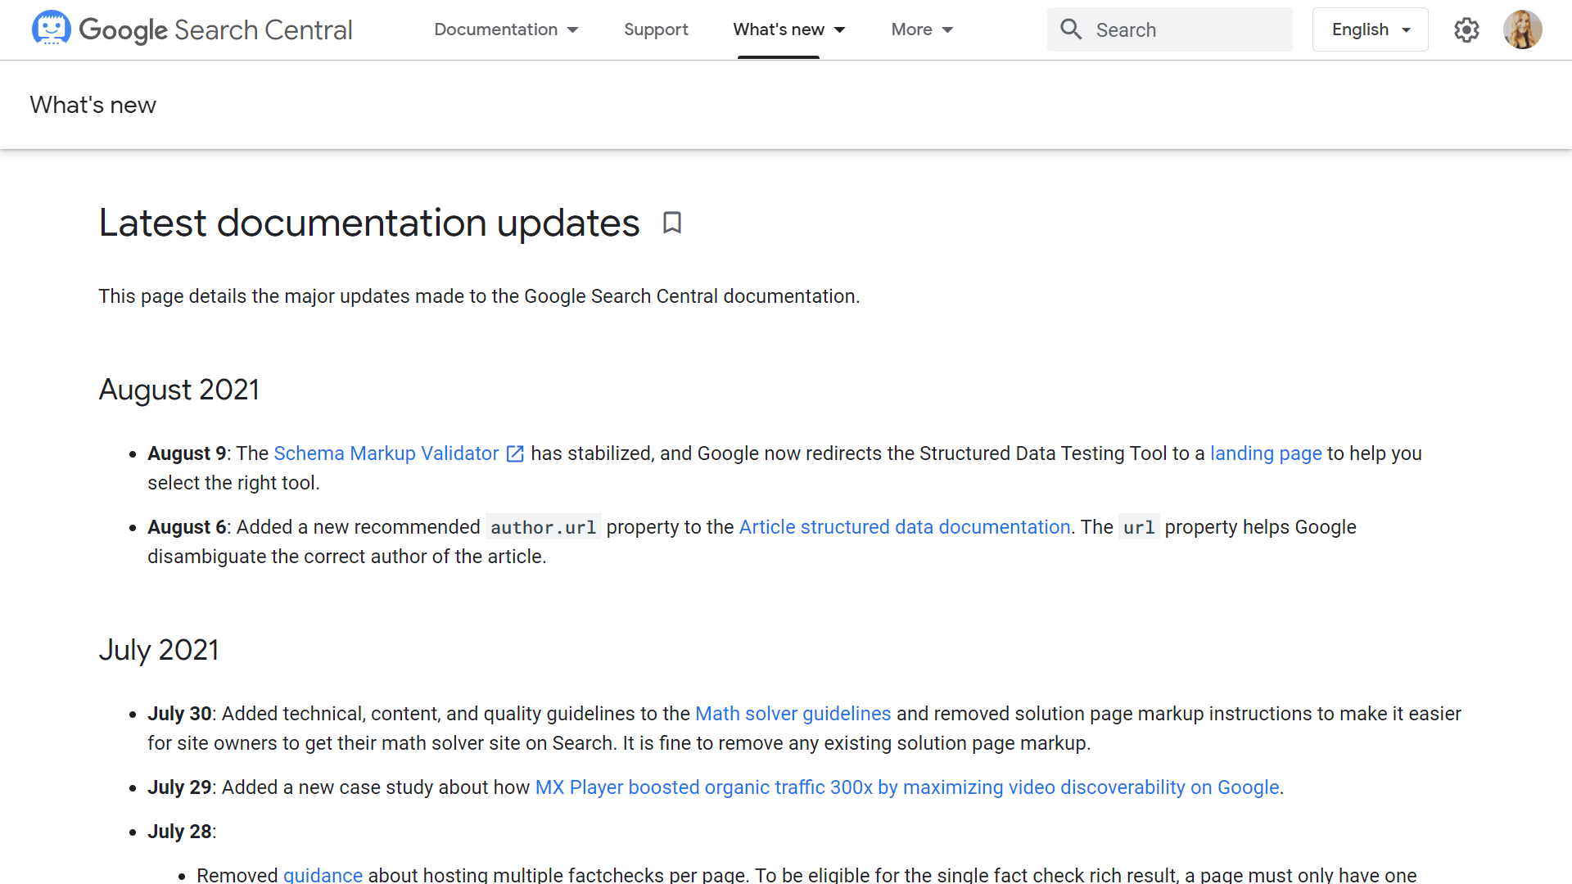Focus the Search input field
Image resolution: width=1572 pixels, height=884 pixels.
click(1169, 29)
